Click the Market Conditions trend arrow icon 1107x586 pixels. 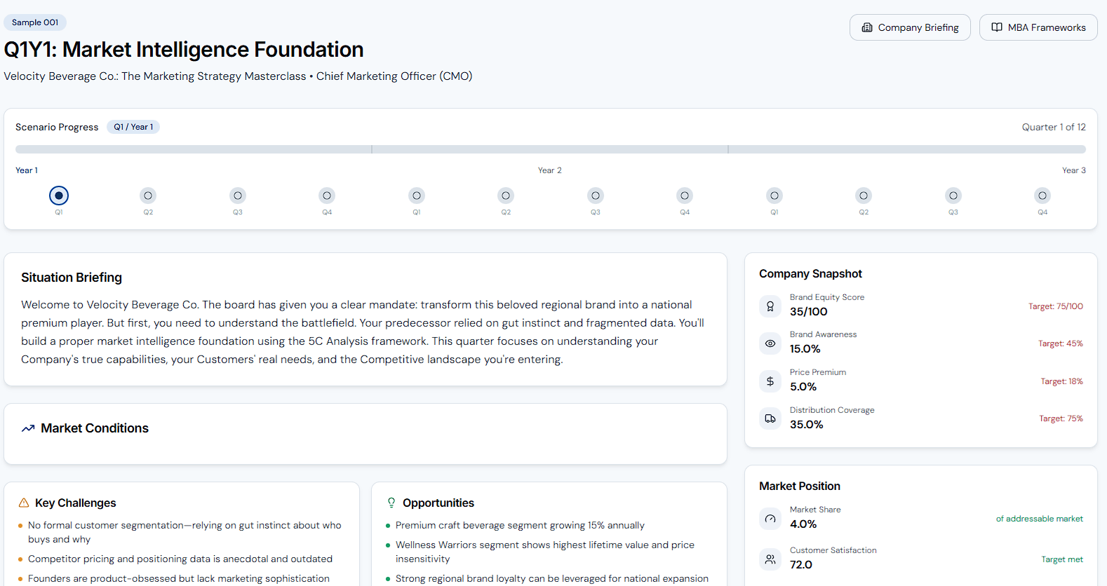click(x=28, y=428)
